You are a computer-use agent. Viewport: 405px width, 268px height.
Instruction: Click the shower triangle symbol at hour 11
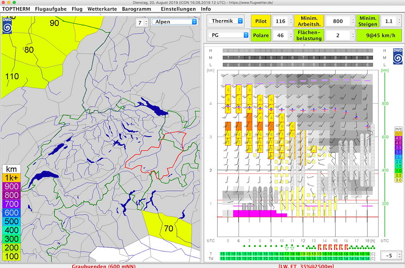pyautogui.click(x=292, y=248)
